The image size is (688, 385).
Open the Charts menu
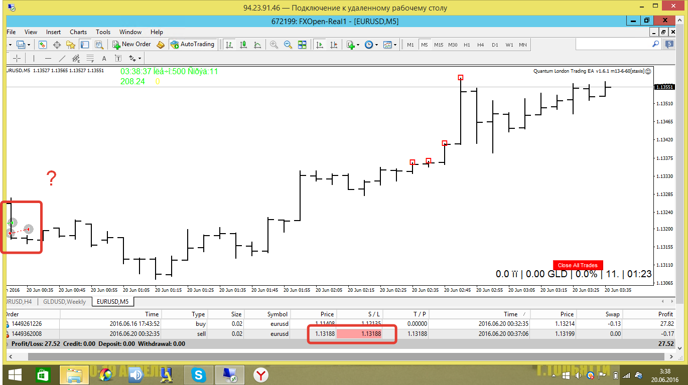tap(78, 32)
